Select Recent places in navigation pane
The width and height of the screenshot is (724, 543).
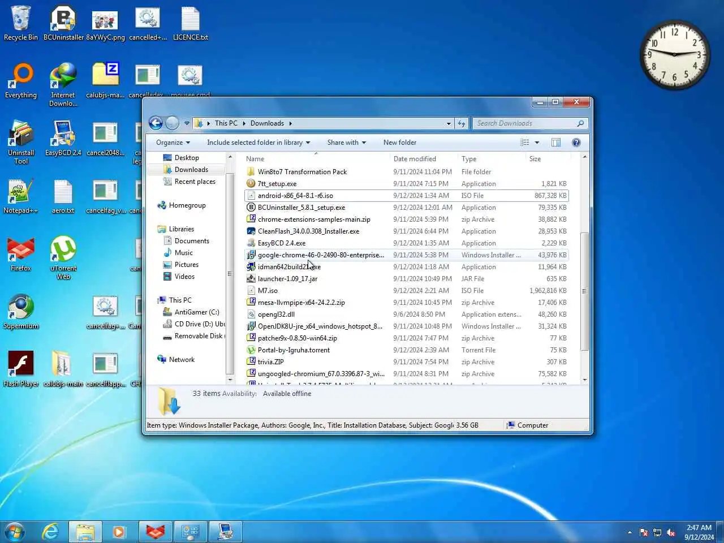195,182
